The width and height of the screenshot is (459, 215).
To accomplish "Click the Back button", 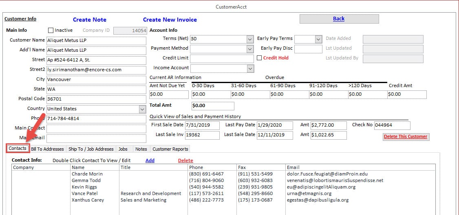I will pyautogui.click(x=339, y=19).
